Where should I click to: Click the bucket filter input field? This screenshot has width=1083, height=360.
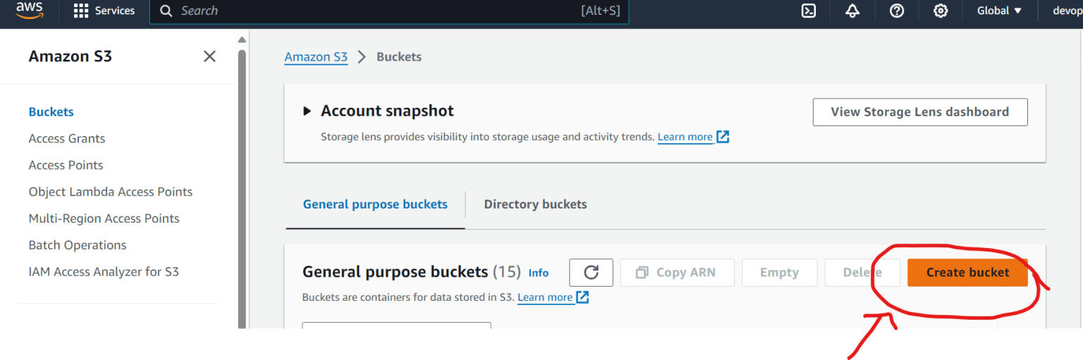pyautogui.click(x=396, y=325)
